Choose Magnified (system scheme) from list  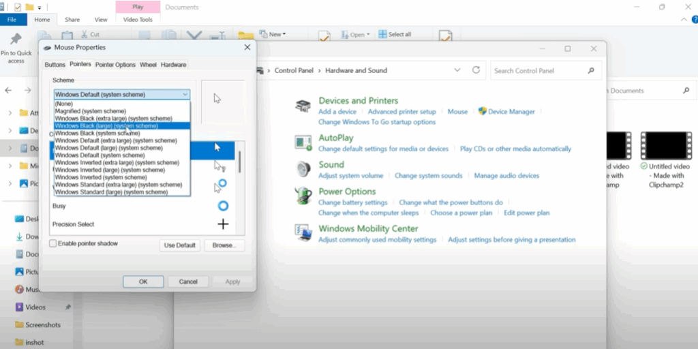(x=91, y=111)
